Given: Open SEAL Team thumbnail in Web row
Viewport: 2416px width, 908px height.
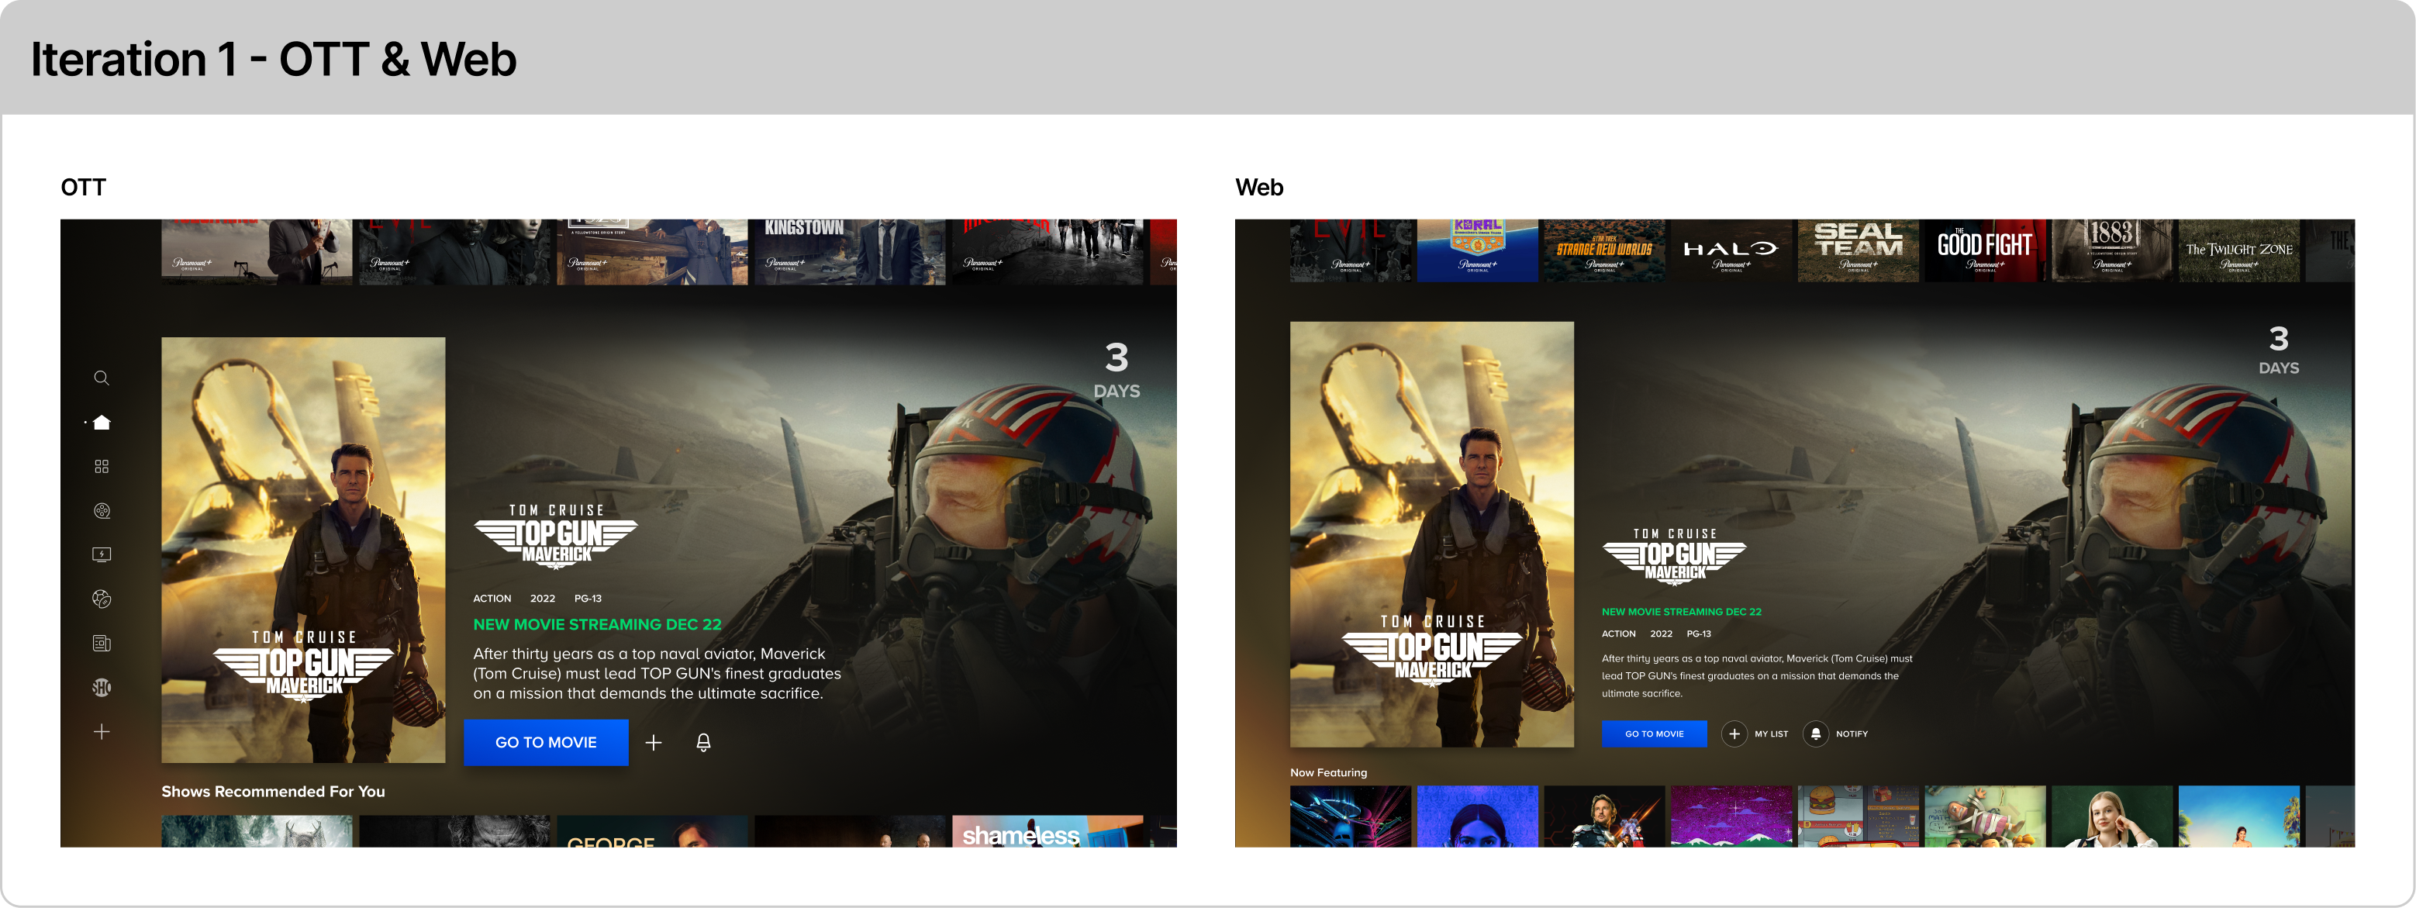Looking at the screenshot, I should (1857, 250).
